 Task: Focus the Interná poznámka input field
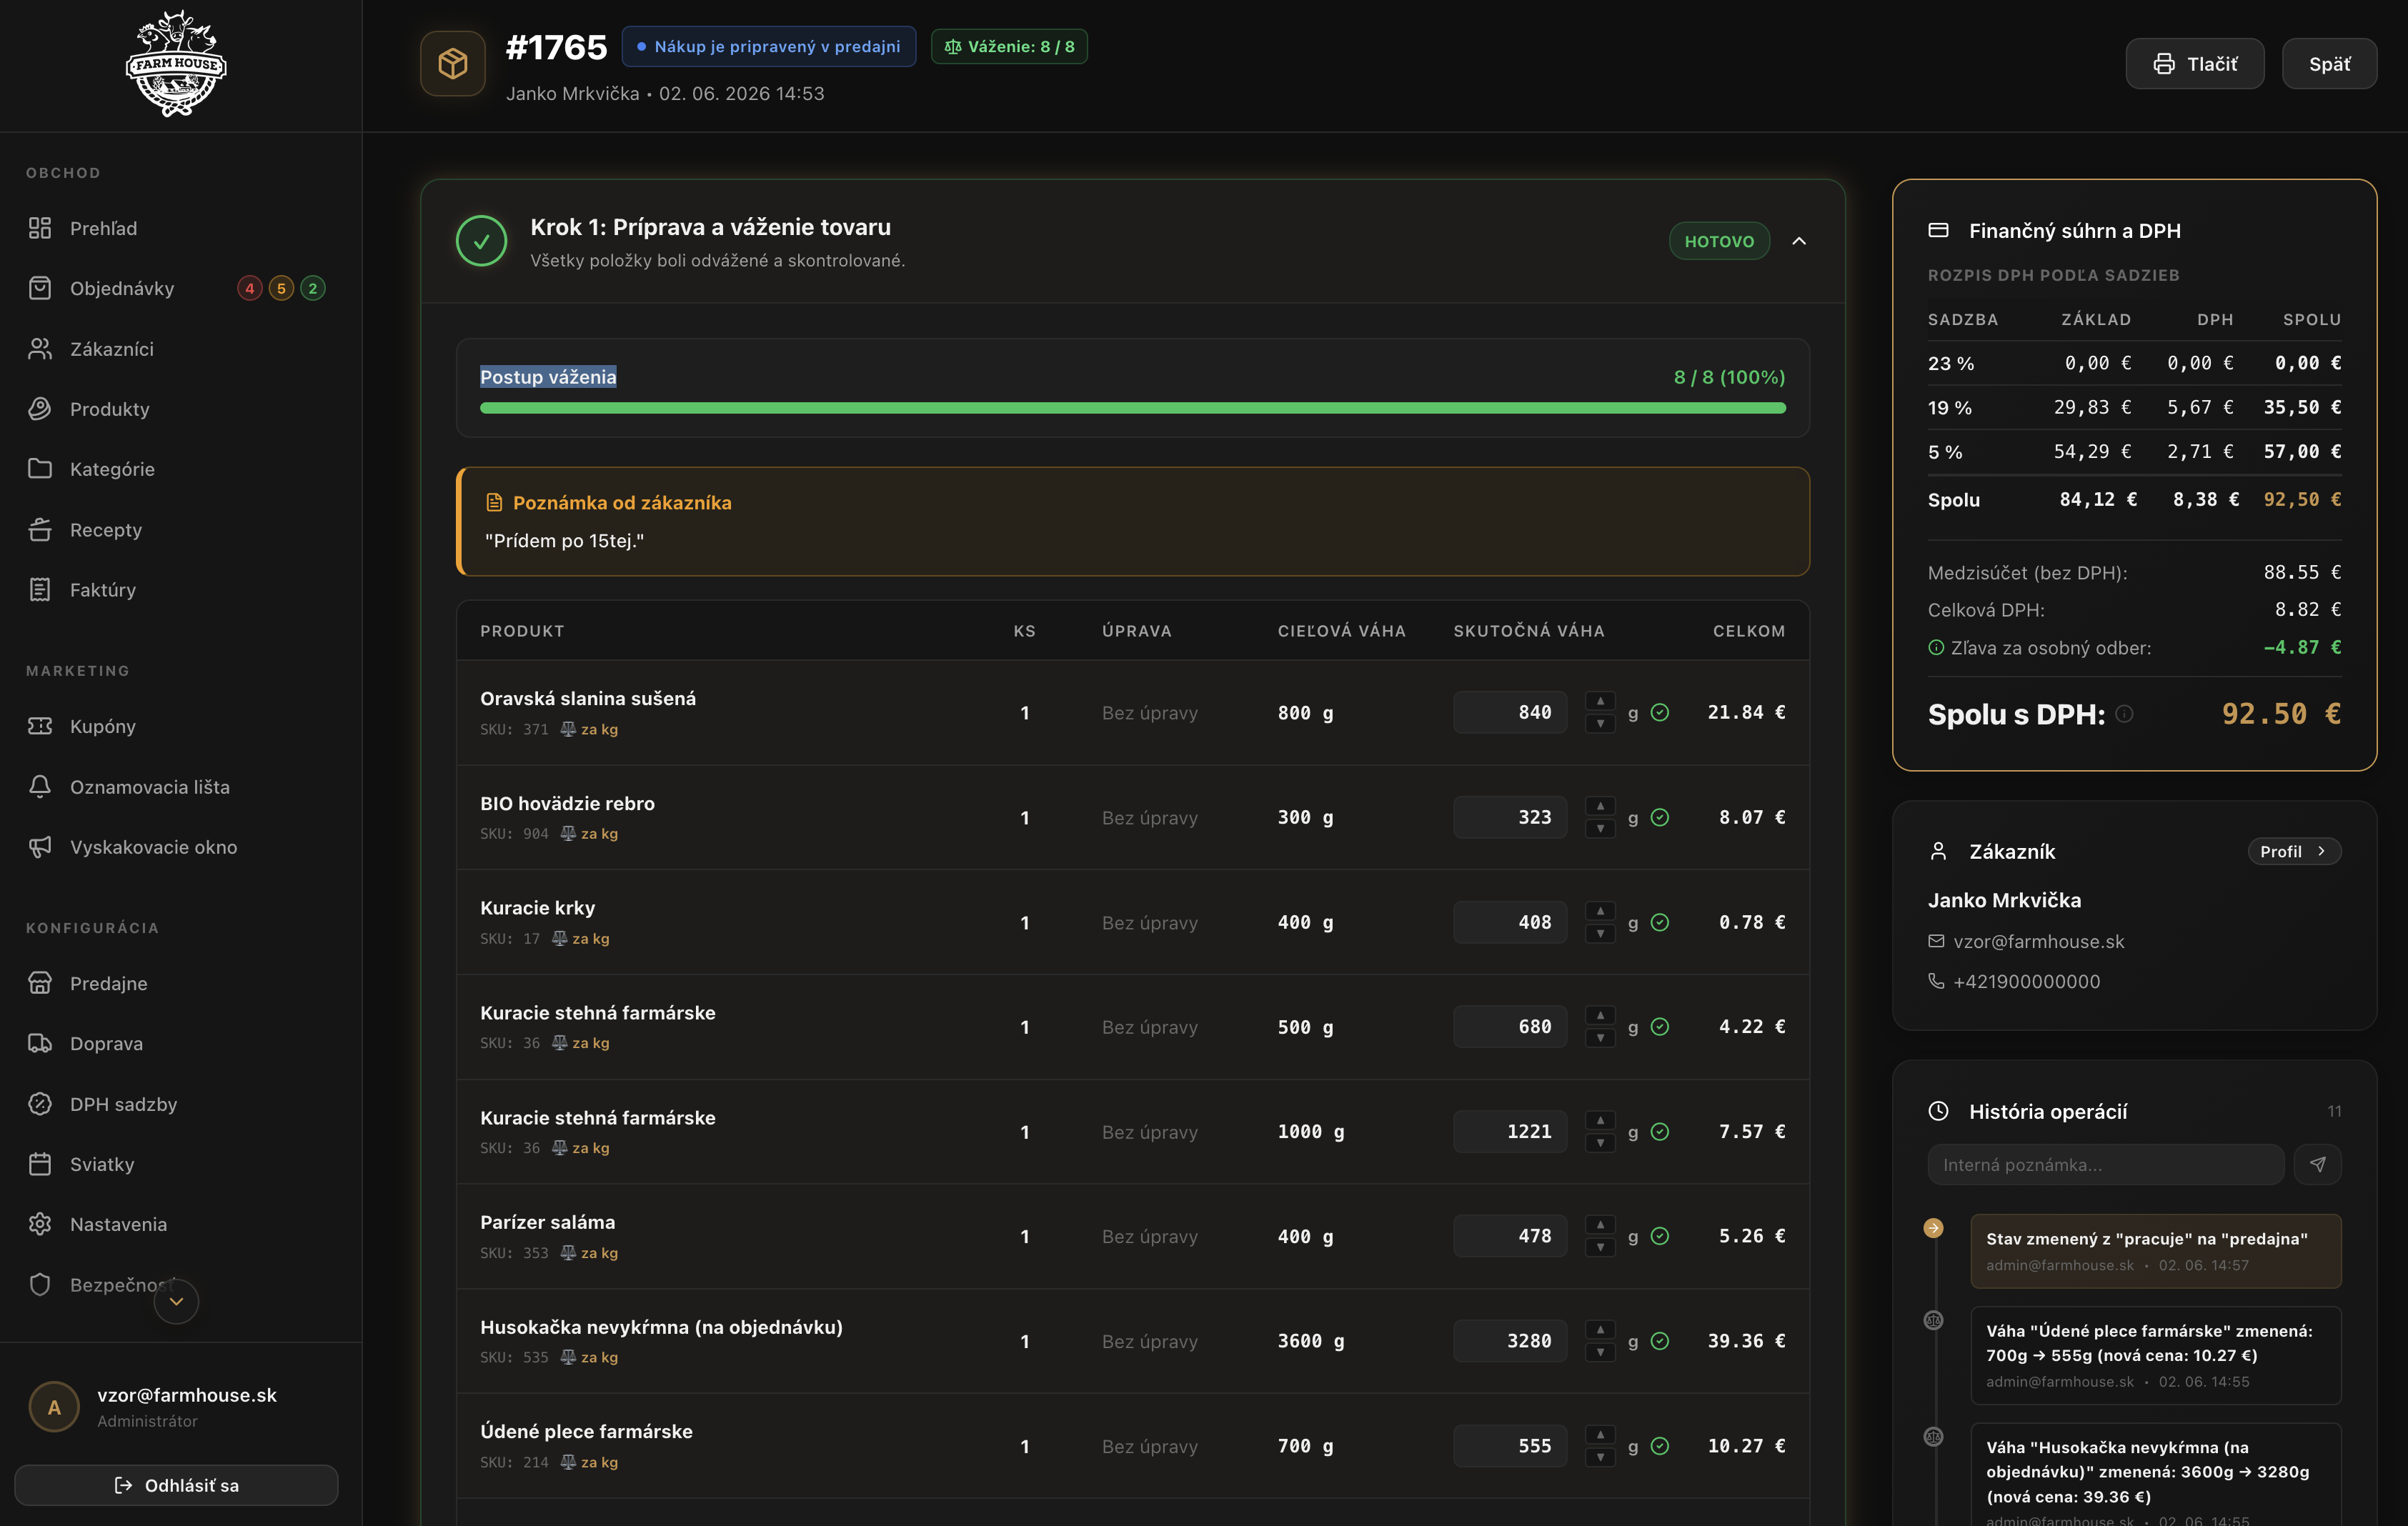[x=2105, y=1164]
